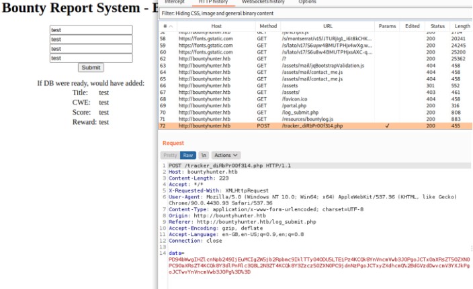The width and height of the screenshot is (473, 289).
Task: Select history row 69 portal.php
Action: coord(315,106)
